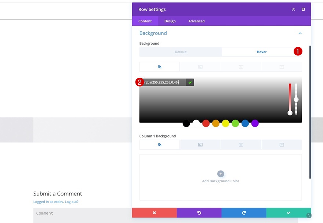Select row background image tab
Image resolution: width=323 pixels, height=223 pixels.
click(241, 67)
